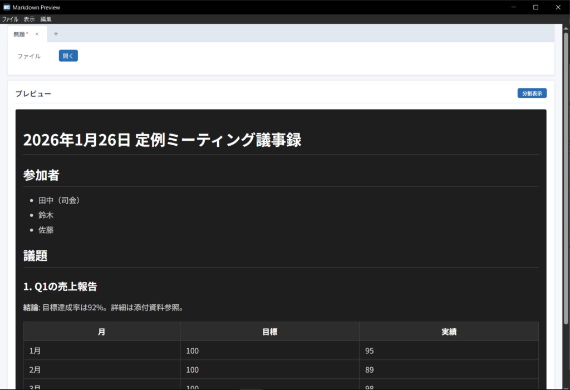570x390 pixels.
Task: Click the vertical scrollbar thumb on the right
Action: pyautogui.click(x=566, y=167)
